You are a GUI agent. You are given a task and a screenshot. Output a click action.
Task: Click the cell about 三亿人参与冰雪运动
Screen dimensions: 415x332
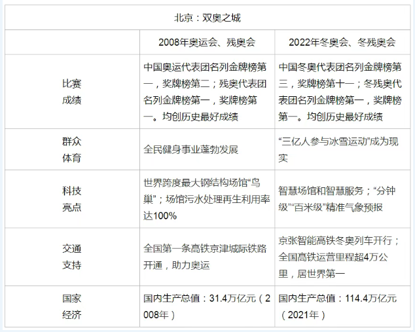342,149
